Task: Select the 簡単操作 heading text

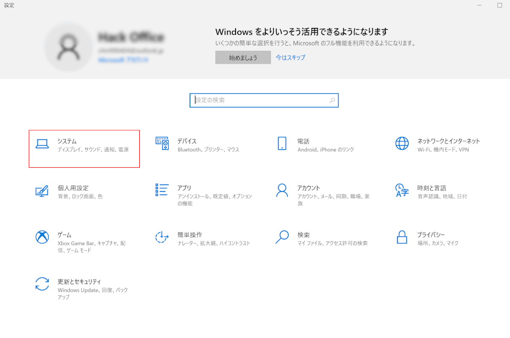Action: tap(190, 235)
